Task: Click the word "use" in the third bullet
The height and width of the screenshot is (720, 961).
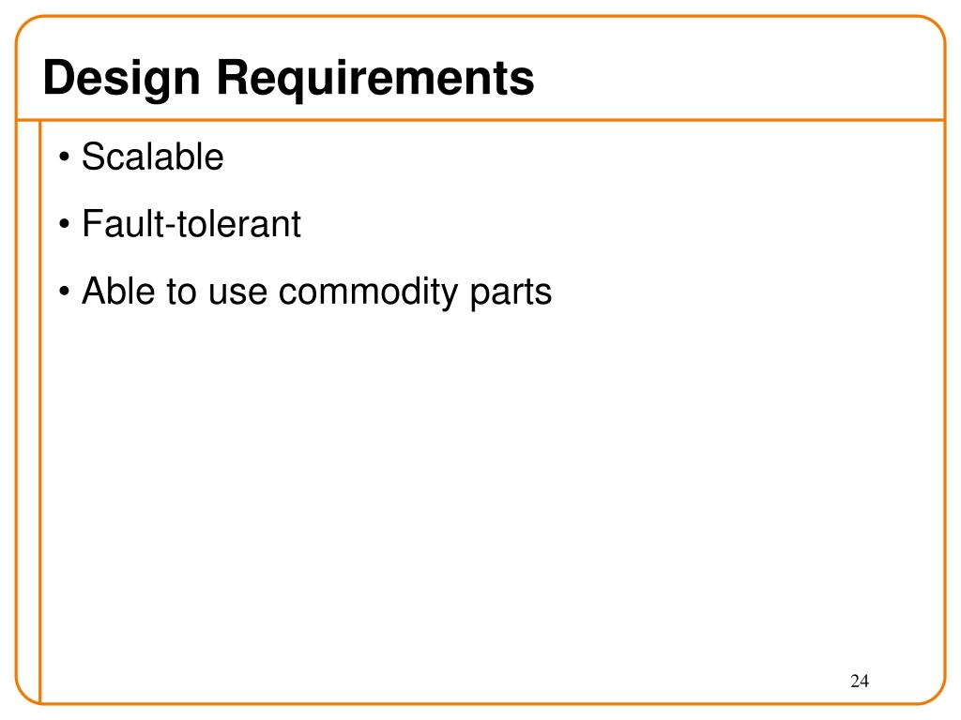Action: point(237,293)
